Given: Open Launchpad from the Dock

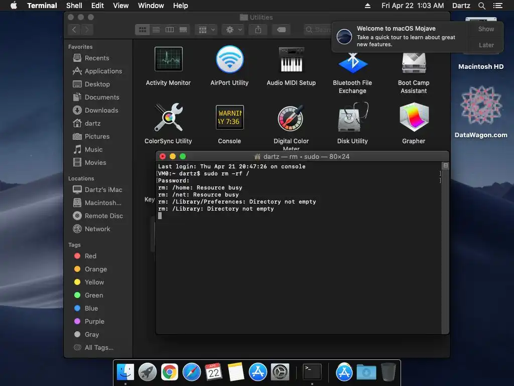Looking at the screenshot, I should [148, 372].
